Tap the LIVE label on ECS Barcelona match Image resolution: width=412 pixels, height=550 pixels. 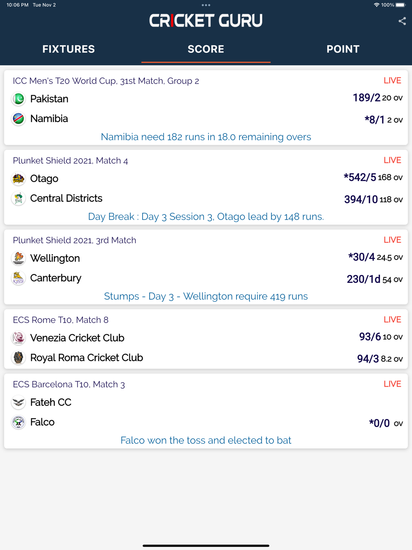392,384
